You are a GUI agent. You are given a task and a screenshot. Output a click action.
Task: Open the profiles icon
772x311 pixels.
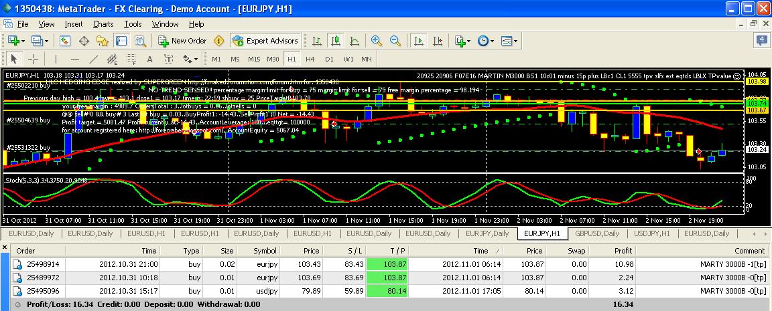pyautogui.click(x=37, y=41)
